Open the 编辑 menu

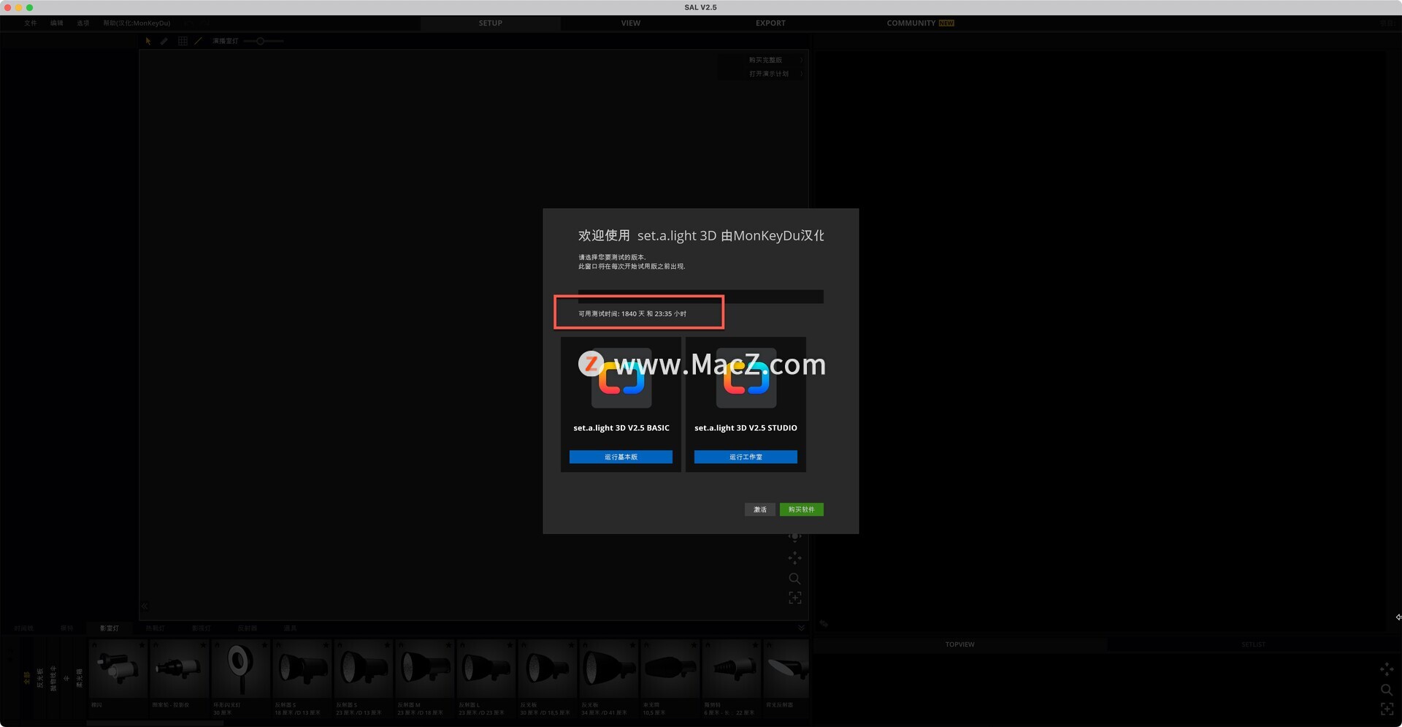tap(56, 23)
